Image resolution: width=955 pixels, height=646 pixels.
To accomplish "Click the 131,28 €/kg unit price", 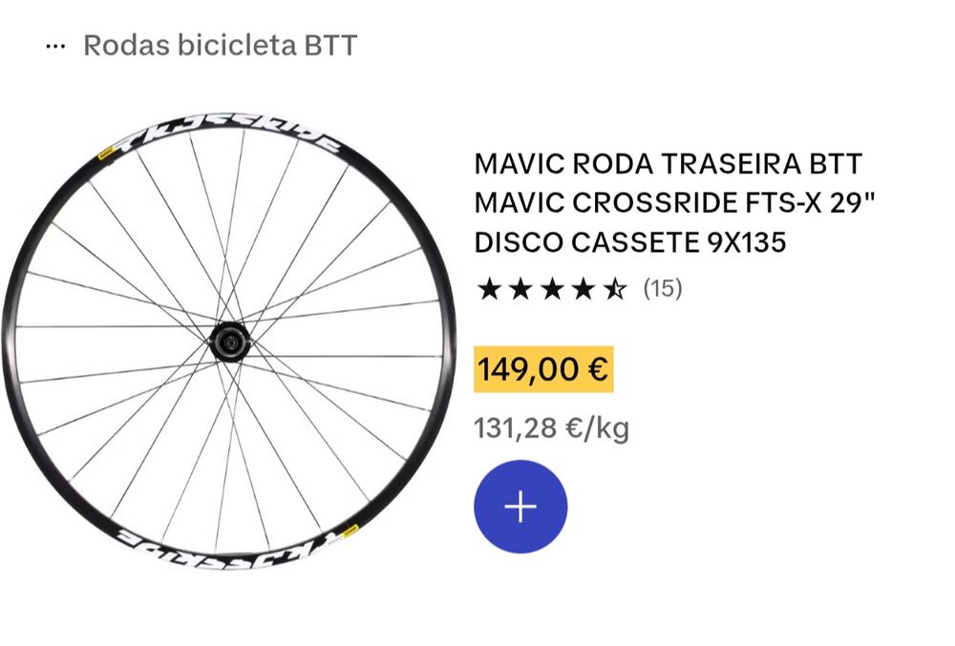I will coord(551,428).
